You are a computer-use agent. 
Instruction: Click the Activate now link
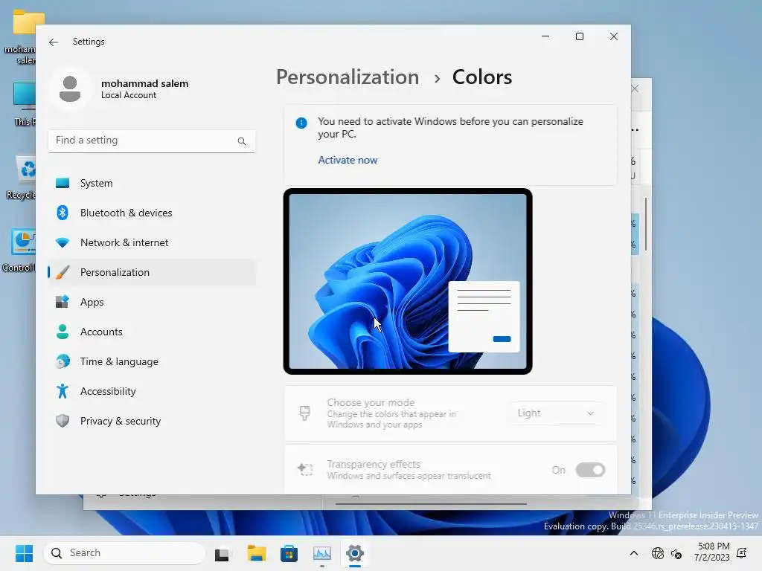coord(348,161)
